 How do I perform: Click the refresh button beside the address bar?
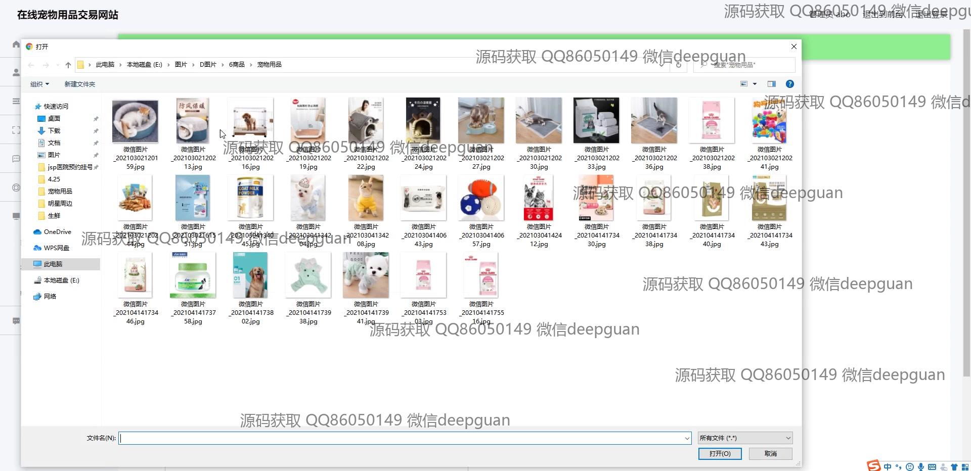[x=679, y=65]
